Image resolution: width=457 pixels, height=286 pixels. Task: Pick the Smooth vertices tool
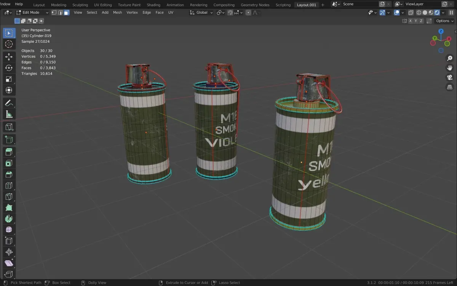9,230
